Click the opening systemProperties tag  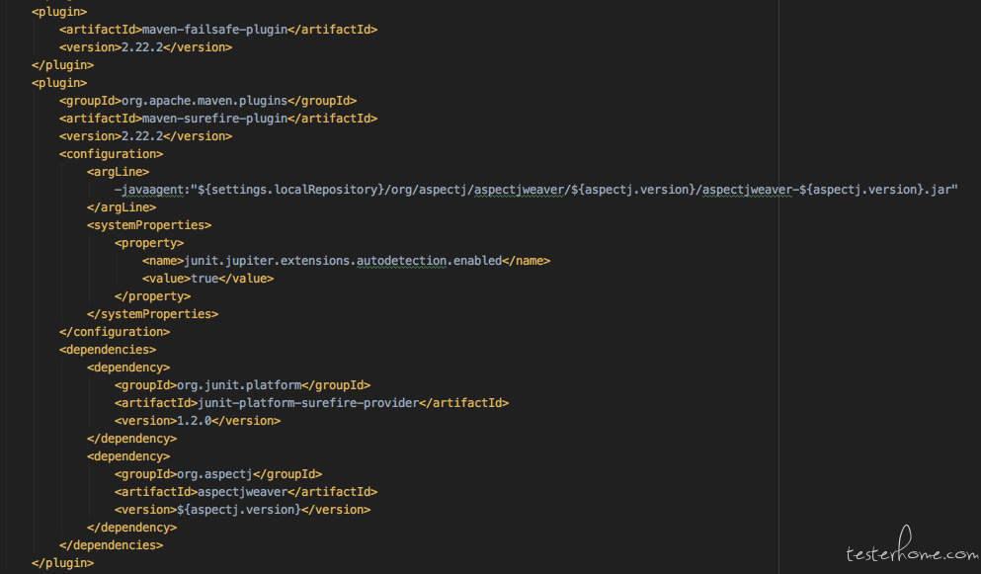click(x=149, y=224)
